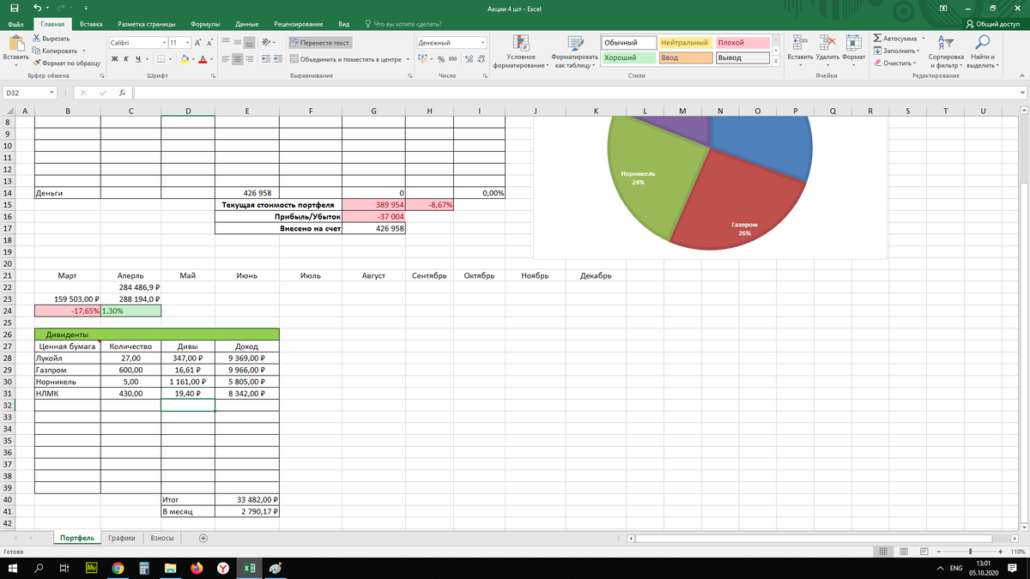This screenshot has width=1030, height=579.
Task: Switch to the Данные ribbon tab
Action: (247, 24)
